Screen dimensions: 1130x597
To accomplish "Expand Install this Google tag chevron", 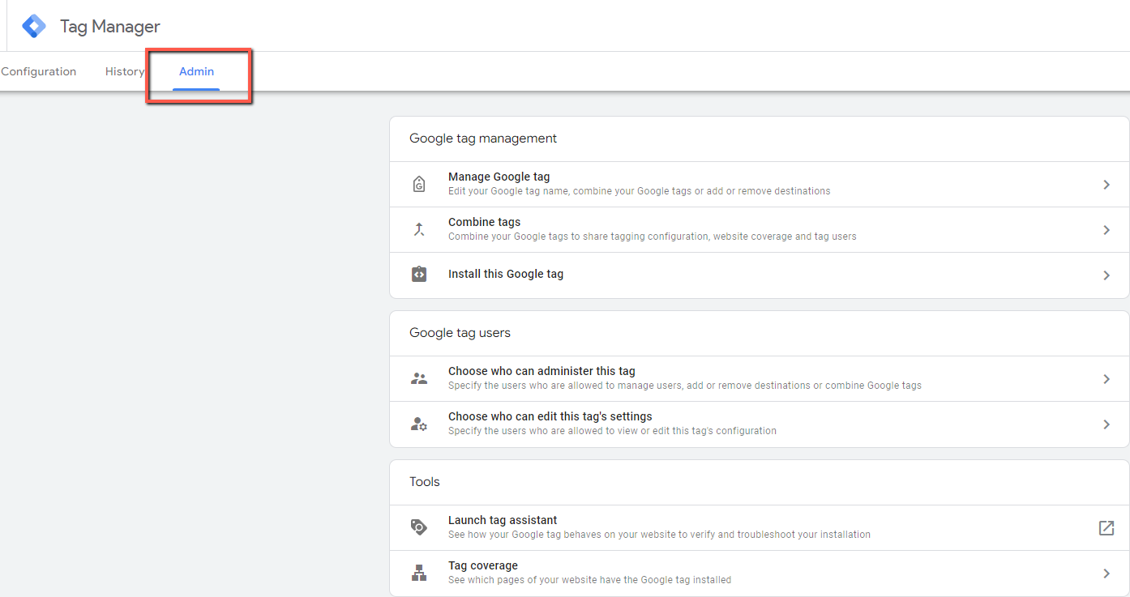I will point(1106,275).
